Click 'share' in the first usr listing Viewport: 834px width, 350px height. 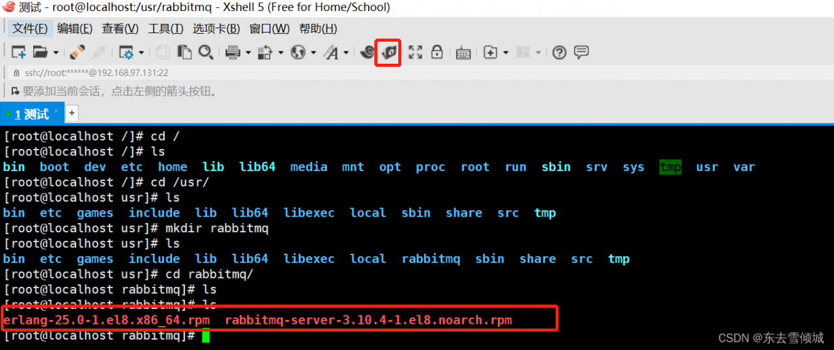(x=464, y=213)
